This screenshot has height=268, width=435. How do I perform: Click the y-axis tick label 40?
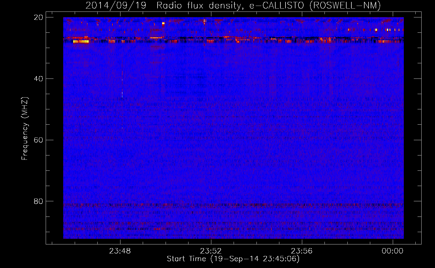click(x=38, y=79)
